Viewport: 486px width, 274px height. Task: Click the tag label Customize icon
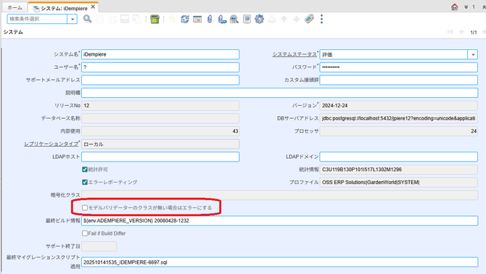point(309,19)
